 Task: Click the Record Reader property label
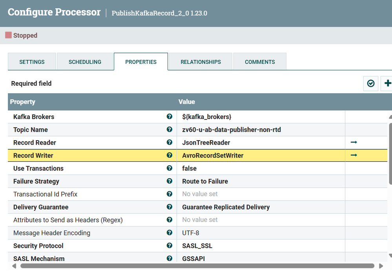(x=35, y=143)
